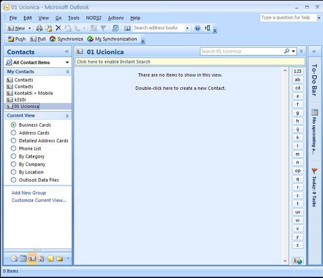Switch to Calendar in navigation bar
323x278 pixels.
click(23, 258)
